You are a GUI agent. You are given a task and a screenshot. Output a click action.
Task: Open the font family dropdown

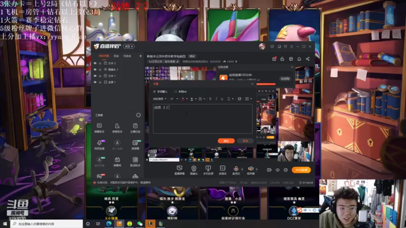coord(159,99)
